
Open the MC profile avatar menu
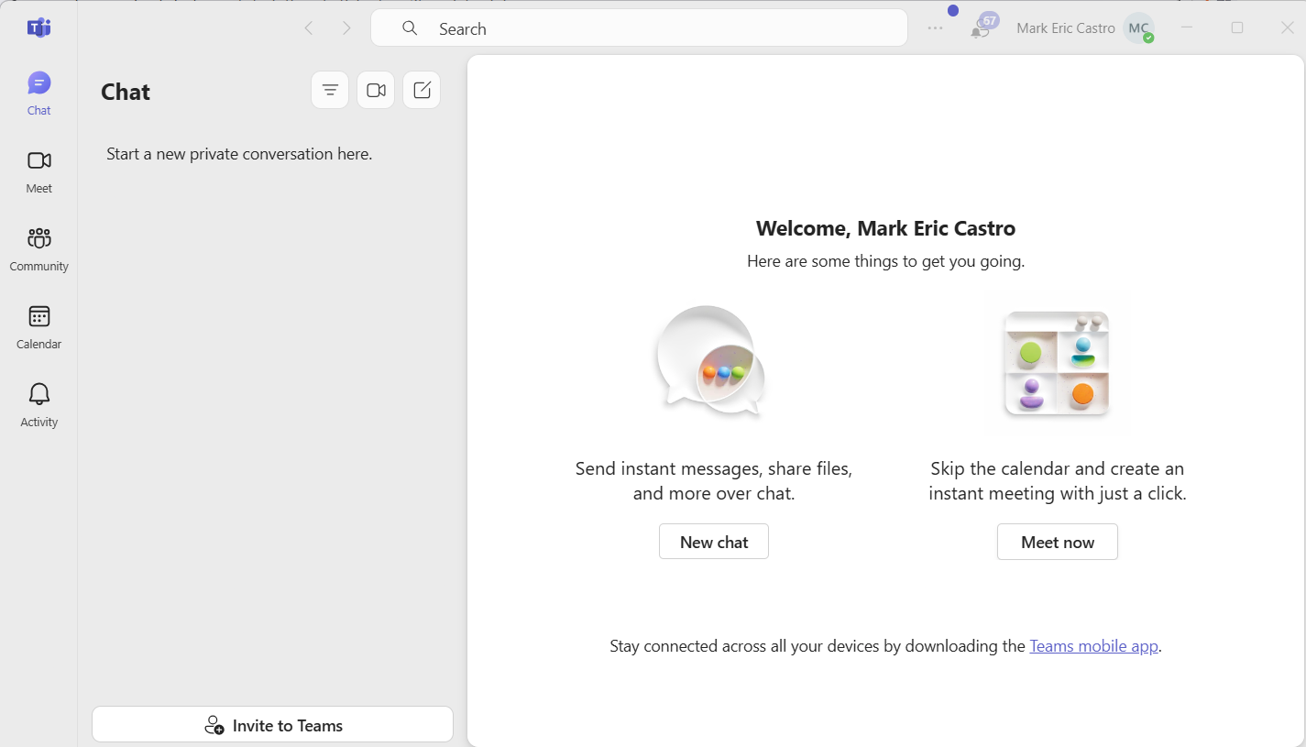[1139, 28]
